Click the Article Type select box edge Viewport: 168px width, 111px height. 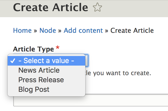(x=87, y=61)
